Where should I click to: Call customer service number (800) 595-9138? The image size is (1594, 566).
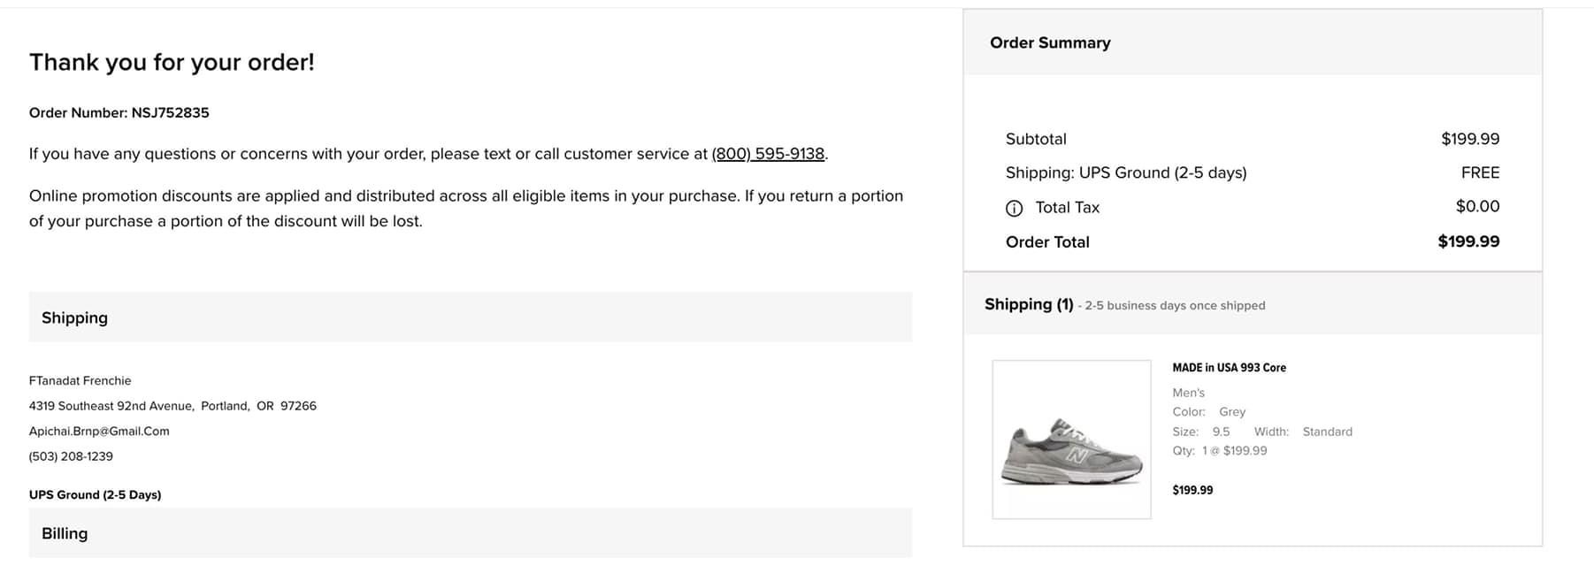[768, 154]
